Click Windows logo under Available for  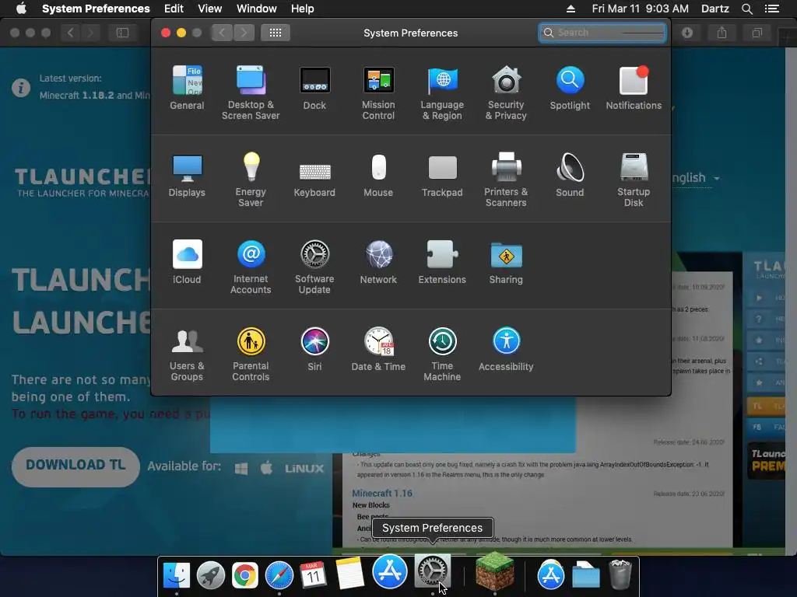(241, 468)
